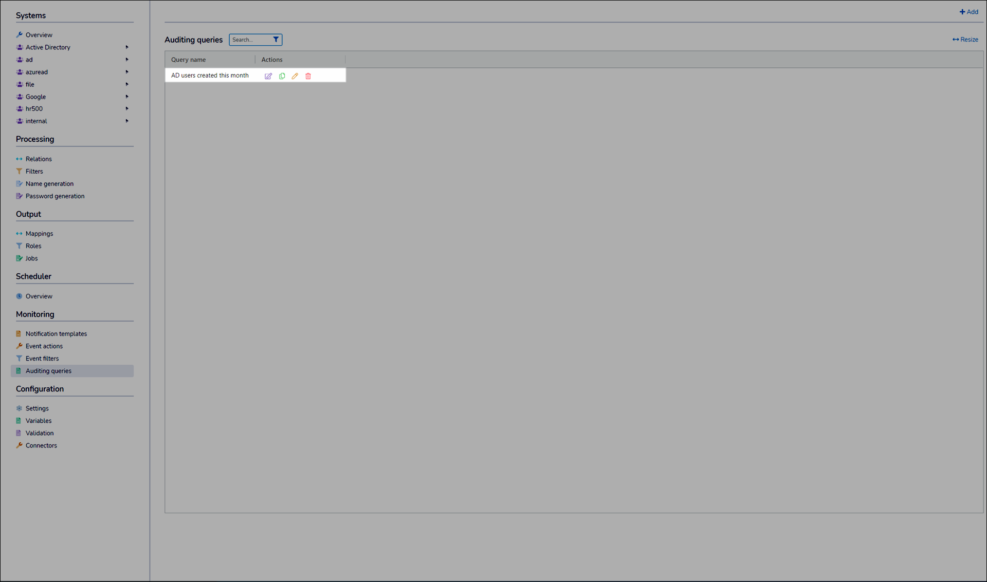
Task: Expand the azuread system arrow
Action: (x=127, y=72)
